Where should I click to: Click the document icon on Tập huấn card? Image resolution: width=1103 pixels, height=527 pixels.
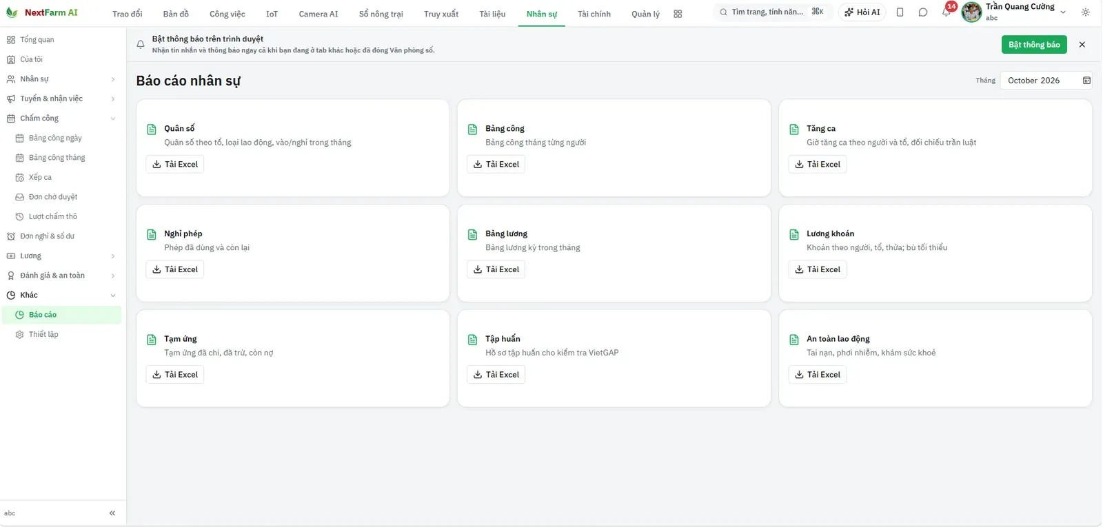point(473,340)
